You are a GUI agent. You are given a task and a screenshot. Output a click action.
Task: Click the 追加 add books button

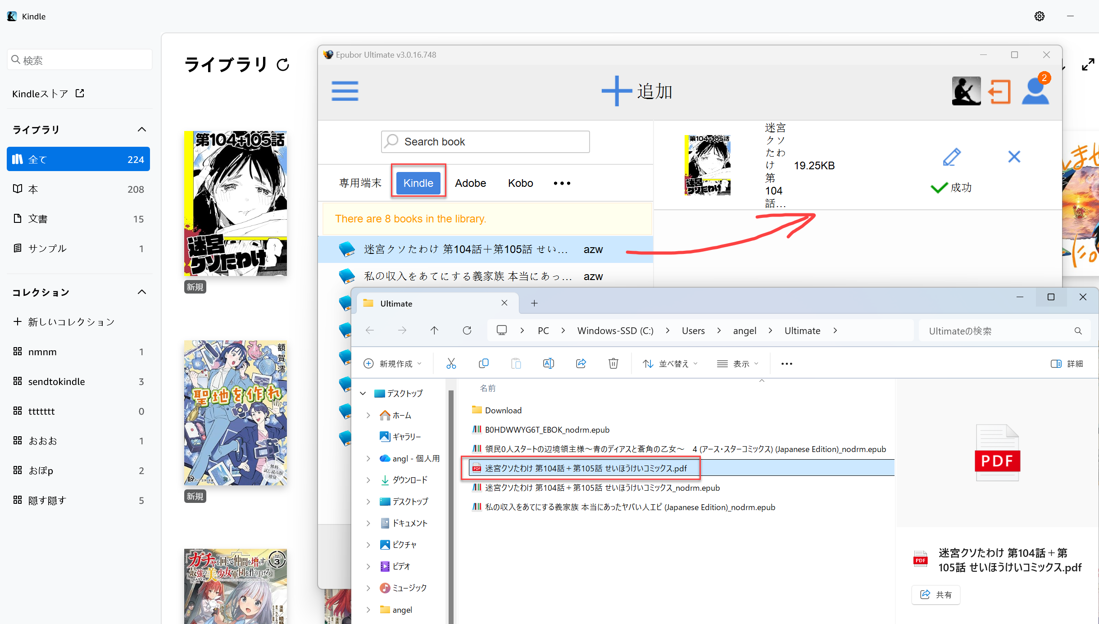coord(637,91)
